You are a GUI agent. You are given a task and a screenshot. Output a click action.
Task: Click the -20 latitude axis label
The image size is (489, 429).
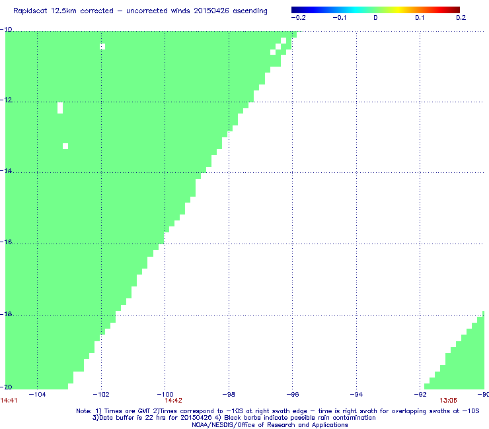pos(6,387)
